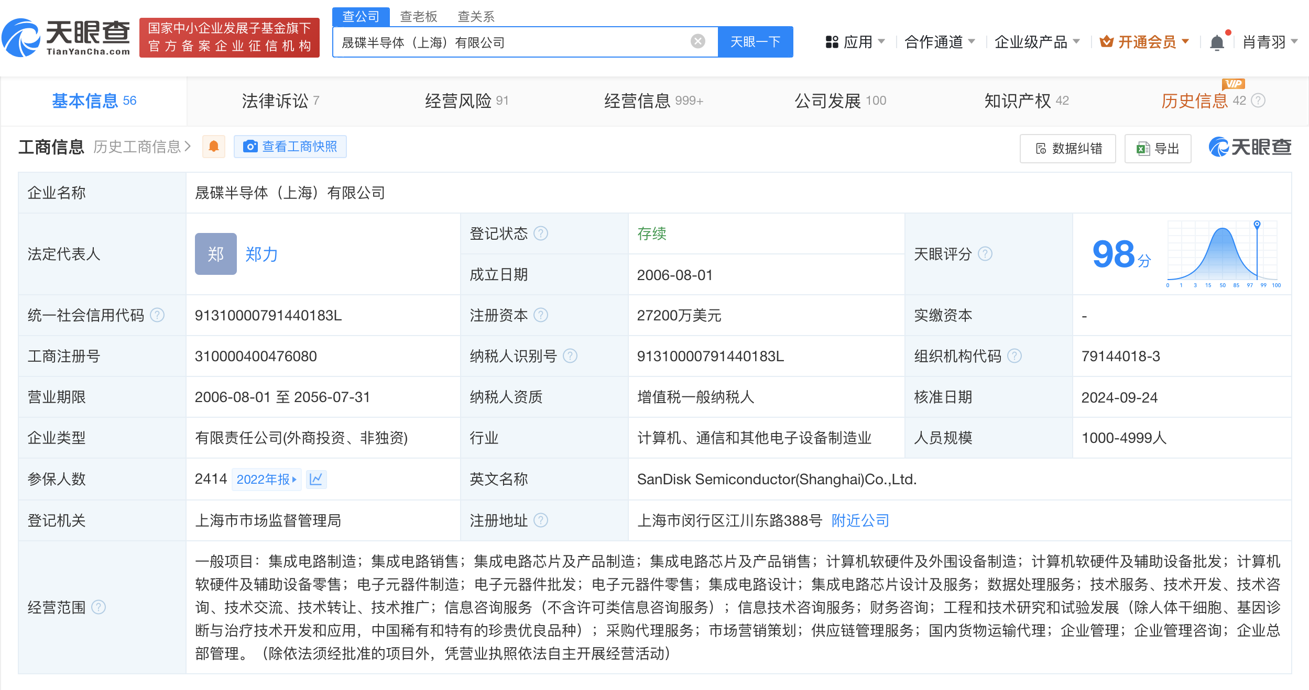Click orange alert bell beside 历史工商信息
Image resolution: width=1309 pixels, height=690 pixels.
213,147
